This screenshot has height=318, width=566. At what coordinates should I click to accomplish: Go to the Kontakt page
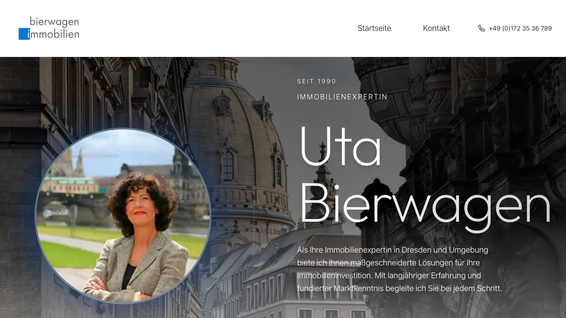tap(436, 28)
